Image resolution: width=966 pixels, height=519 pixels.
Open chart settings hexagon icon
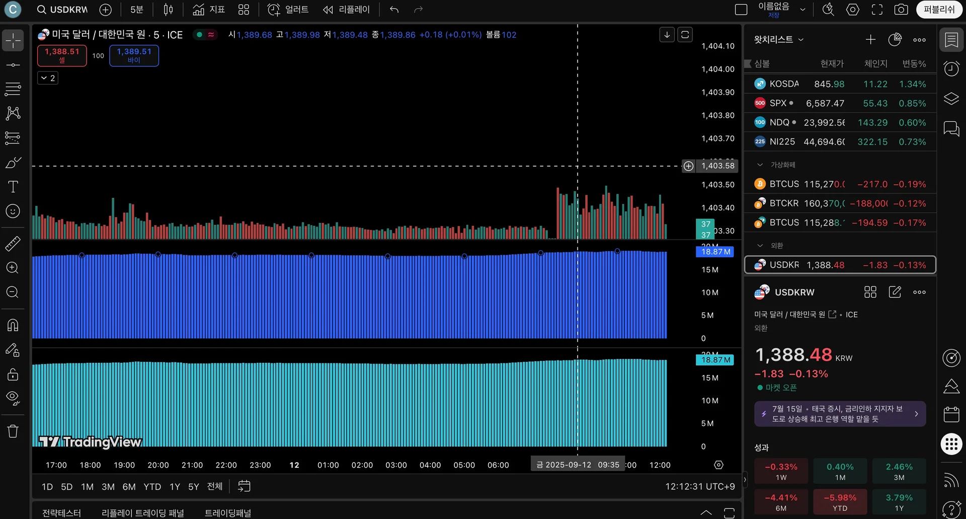(853, 10)
